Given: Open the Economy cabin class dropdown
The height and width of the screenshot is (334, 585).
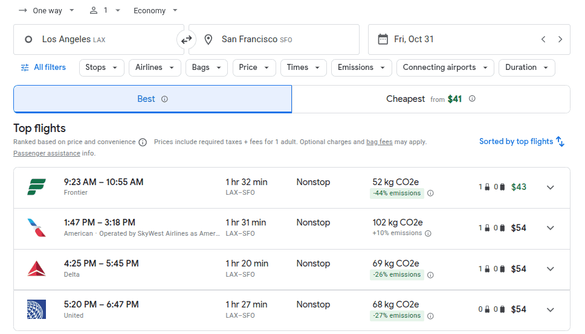Looking at the screenshot, I should pos(155,10).
